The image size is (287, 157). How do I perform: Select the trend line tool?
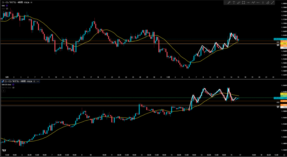click(x=272, y=3)
